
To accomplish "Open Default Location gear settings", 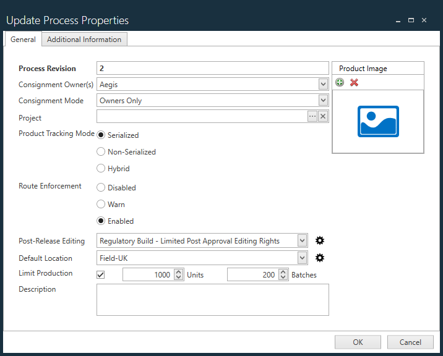I will click(x=319, y=258).
